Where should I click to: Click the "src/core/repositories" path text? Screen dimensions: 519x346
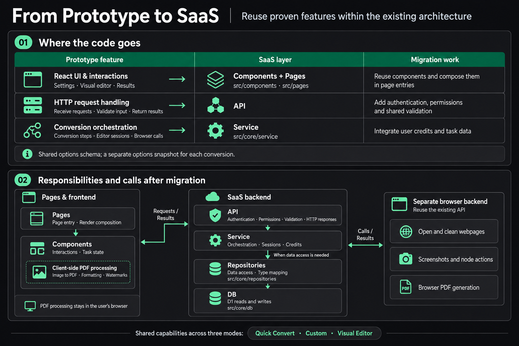point(252,279)
